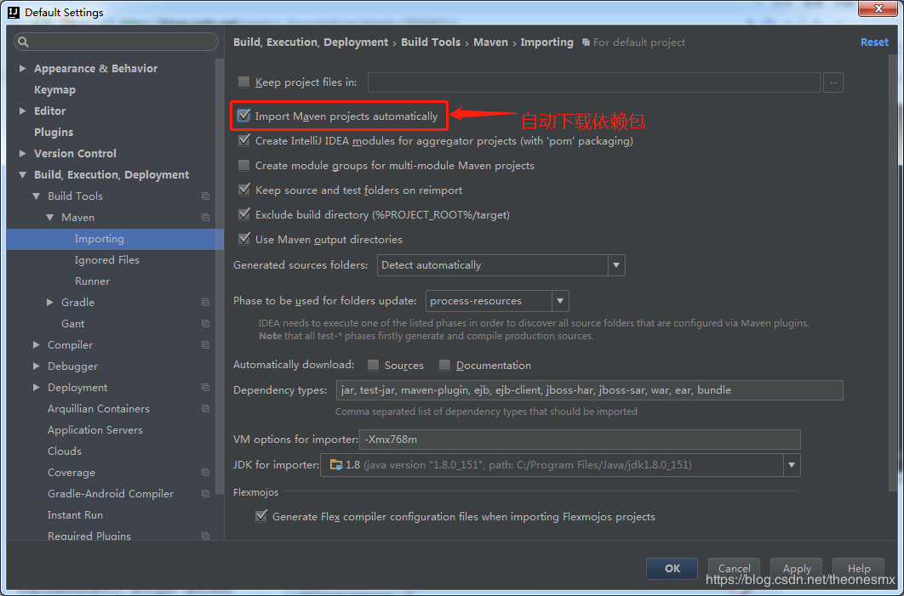Viewport: 904px width, 596px height.
Task: Select Plugins in settings tree
Action: coord(54,133)
